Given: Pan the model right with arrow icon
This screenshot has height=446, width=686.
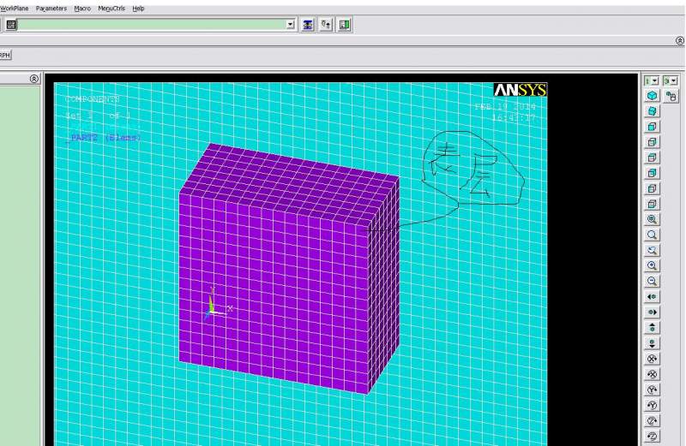Looking at the screenshot, I should (x=652, y=312).
